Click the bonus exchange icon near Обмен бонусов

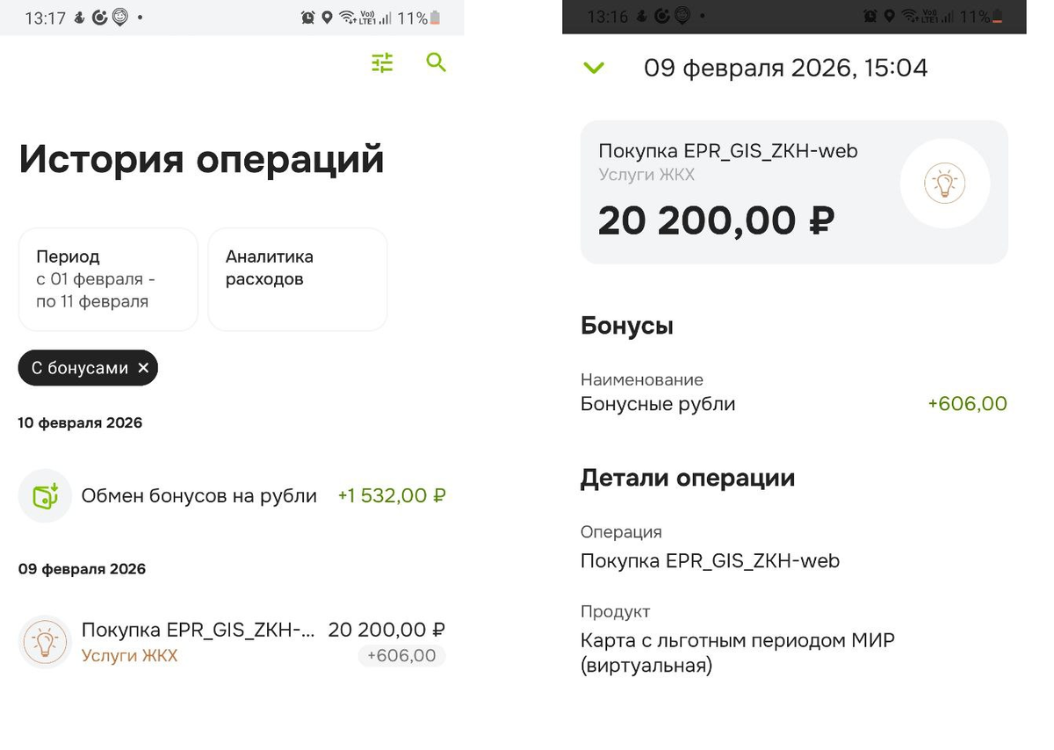click(43, 495)
